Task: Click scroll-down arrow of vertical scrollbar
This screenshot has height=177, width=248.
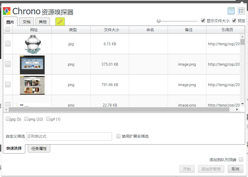Action: pos(242,104)
